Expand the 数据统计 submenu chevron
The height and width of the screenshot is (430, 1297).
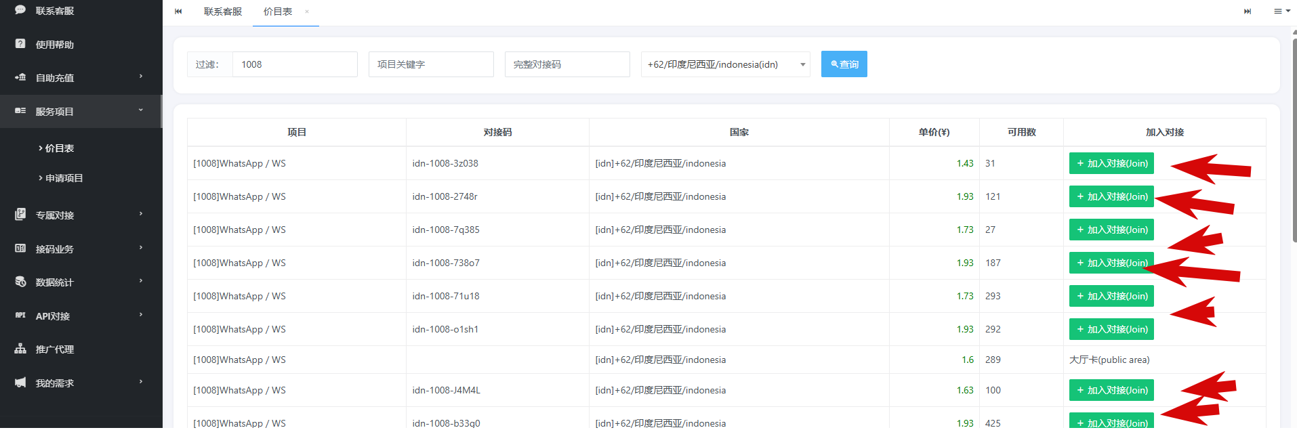(141, 281)
